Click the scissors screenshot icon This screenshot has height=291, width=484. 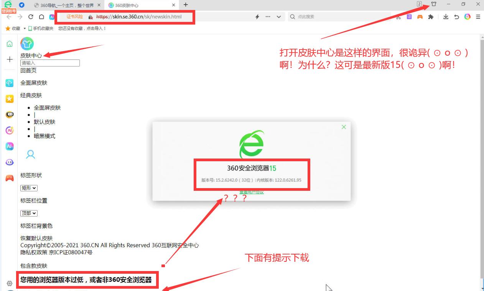click(398, 17)
